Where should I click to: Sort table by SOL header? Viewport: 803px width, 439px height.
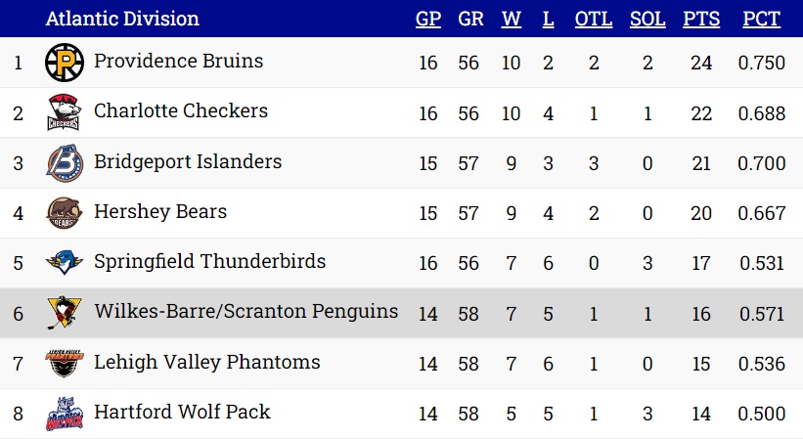[x=647, y=19]
